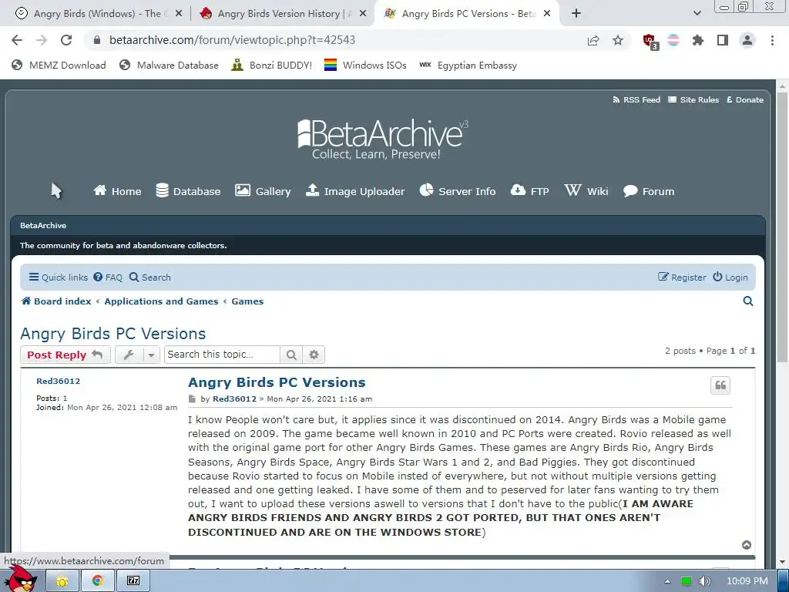Open the Windows ISOs bookmark

point(365,65)
